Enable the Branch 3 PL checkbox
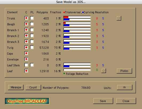142x109 pixels. click(x=32, y=42)
